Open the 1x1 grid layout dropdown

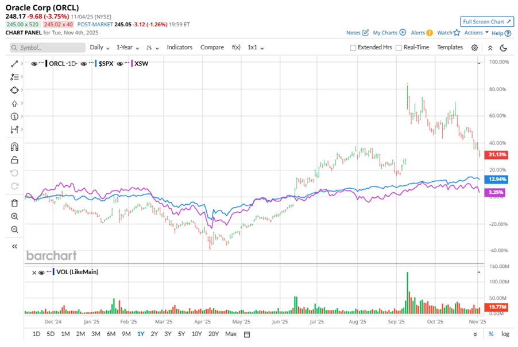click(x=256, y=48)
